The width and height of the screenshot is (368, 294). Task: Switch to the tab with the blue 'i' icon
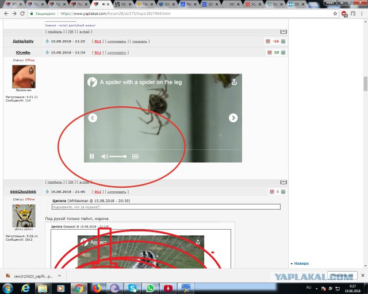(x=189, y=4)
